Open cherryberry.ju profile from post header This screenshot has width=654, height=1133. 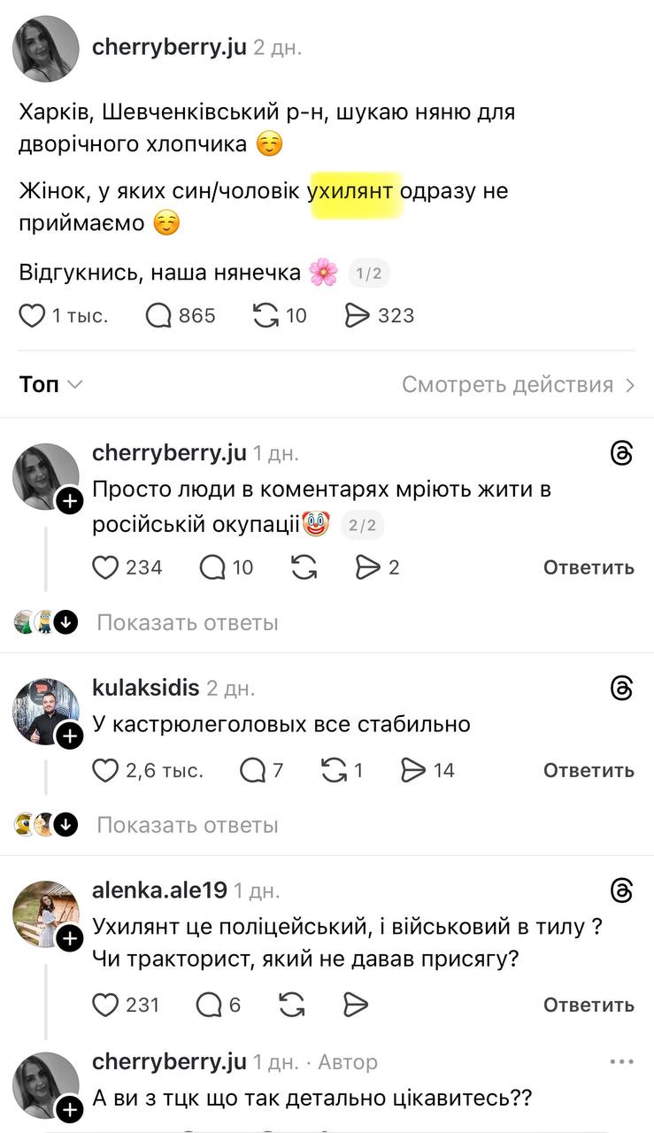pyautogui.click(x=46, y=49)
